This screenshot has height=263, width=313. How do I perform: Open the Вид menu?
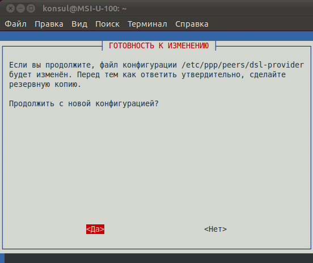[x=79, y=24]
